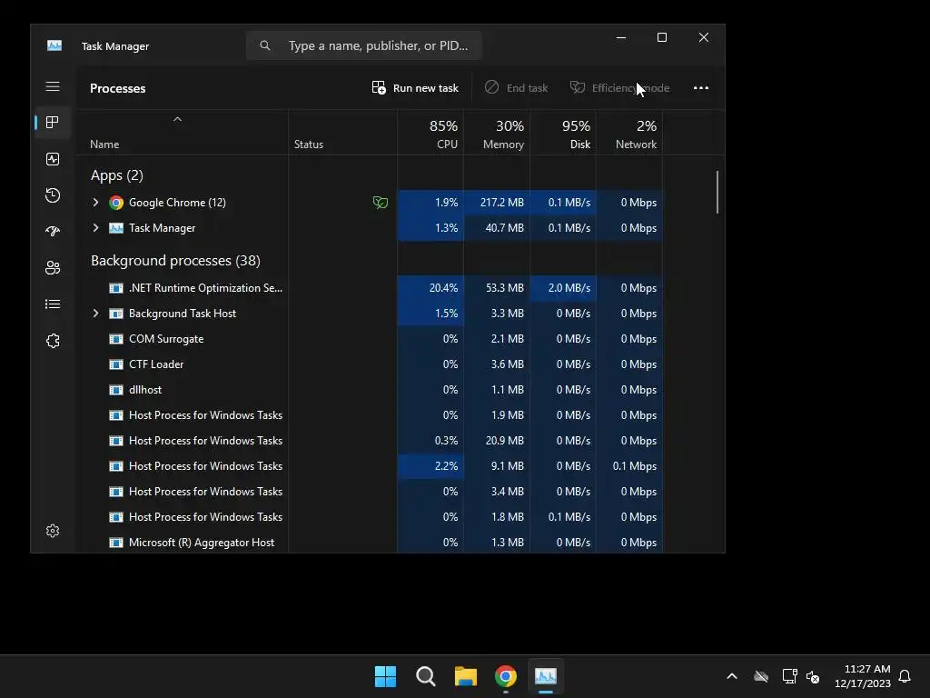930x698 pixels.
Task: Click the .NET Runtime Optimization Service process icon
Action: [116, 288]
